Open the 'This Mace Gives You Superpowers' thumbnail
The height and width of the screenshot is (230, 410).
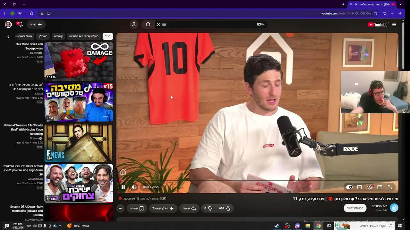(x=79, y=61)
